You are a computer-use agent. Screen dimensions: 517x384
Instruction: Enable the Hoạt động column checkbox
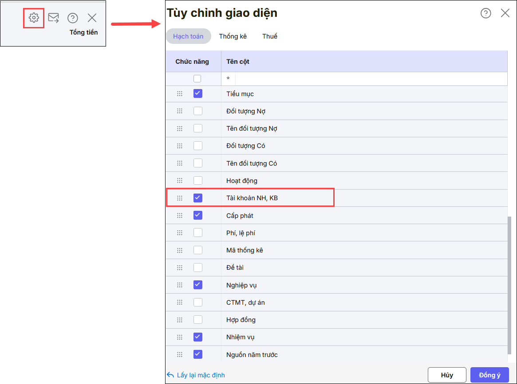(x=198, y=180)
